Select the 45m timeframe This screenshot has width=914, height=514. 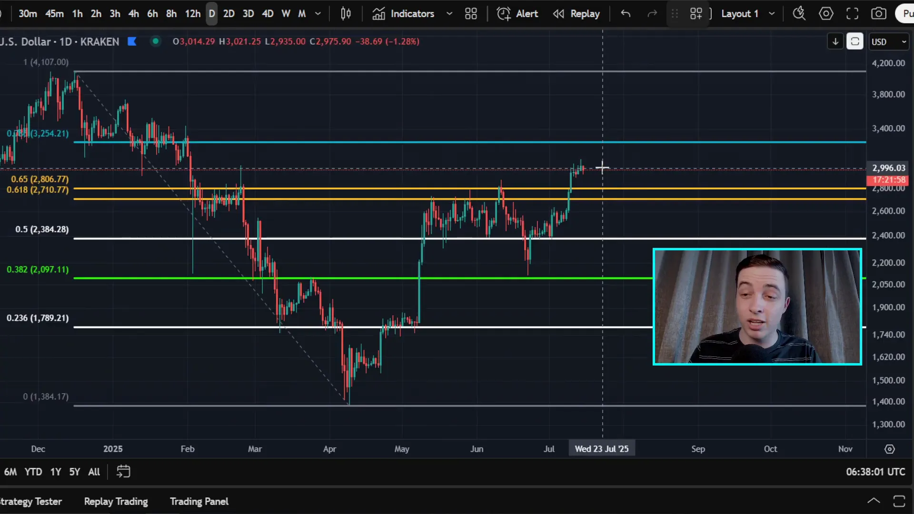point(54,13)
